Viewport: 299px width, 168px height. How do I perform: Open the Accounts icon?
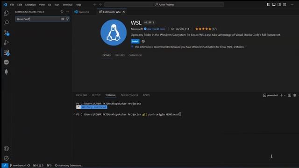coord(6,148)
